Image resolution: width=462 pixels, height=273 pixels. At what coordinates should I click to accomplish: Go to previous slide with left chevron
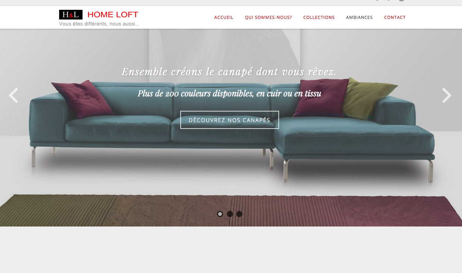(13, 95)
